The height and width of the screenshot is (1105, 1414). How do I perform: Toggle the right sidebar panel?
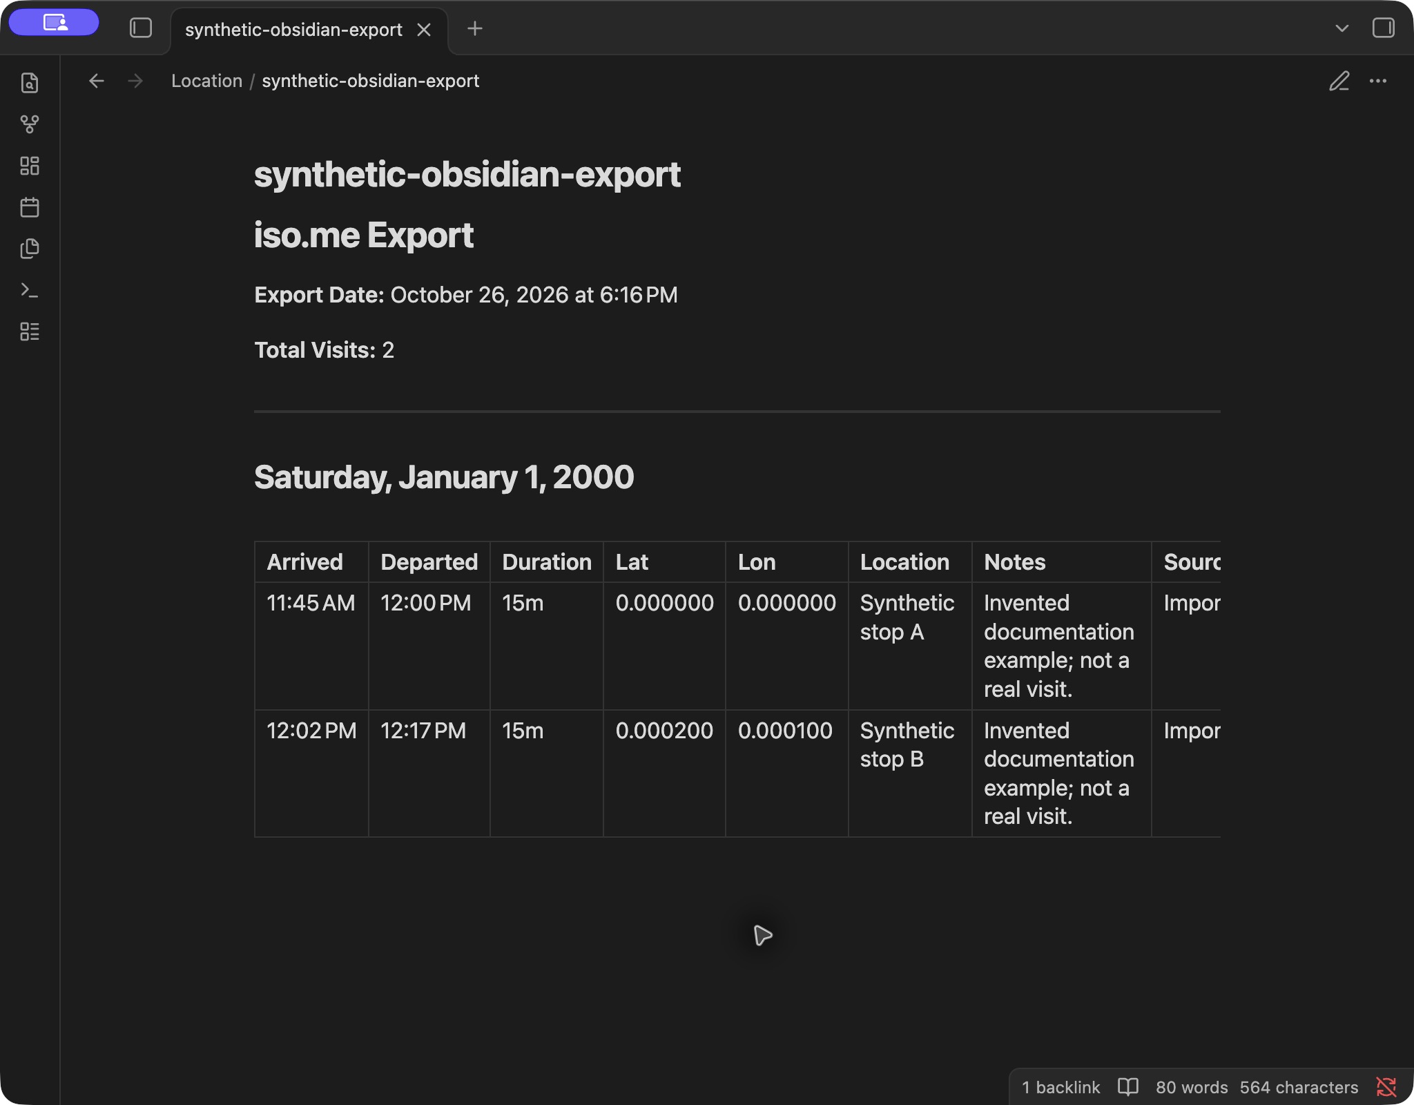1383,28
